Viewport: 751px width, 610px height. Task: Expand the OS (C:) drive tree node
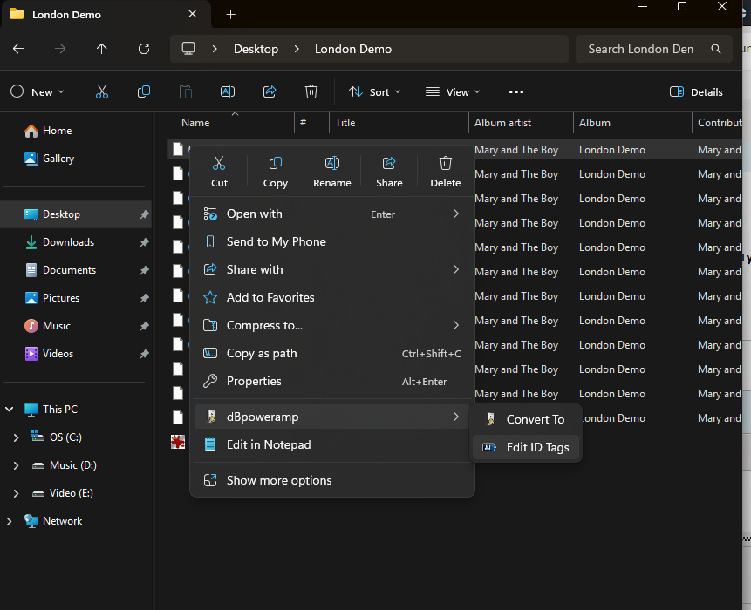tap(16, 437)
